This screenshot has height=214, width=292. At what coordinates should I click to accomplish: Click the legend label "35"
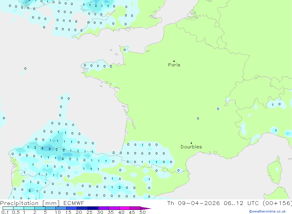(111, 212)
